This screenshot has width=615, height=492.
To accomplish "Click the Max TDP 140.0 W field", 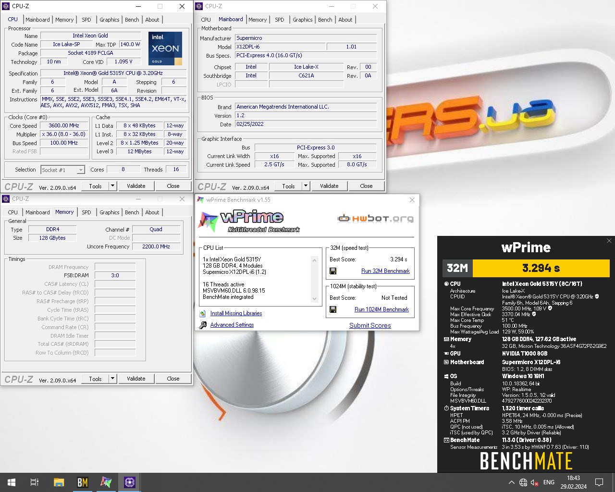I will coord(130,44).
